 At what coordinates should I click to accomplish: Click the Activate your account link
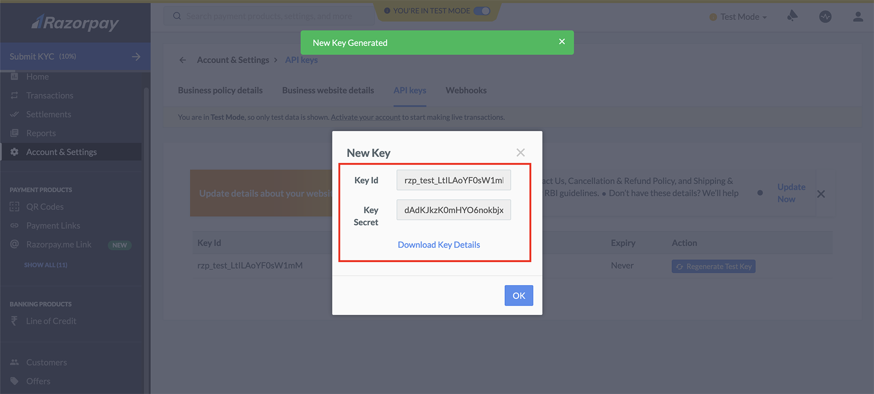click(366, 117)
